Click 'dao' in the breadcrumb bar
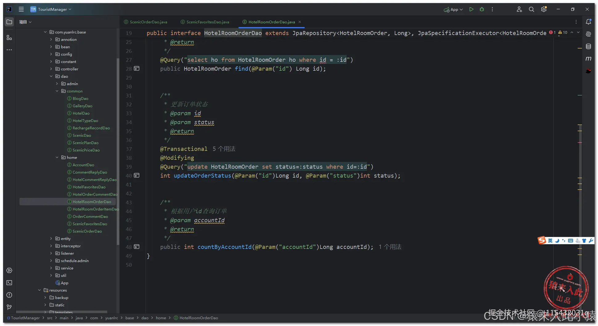Screen dimensions: 598x326 pos(145,318)
